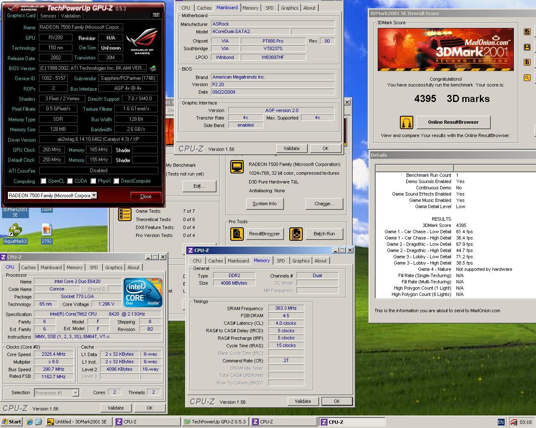Click Validate in memory CPU-Z window
Viewport: 536px width, 428px height.
(303, 401)
